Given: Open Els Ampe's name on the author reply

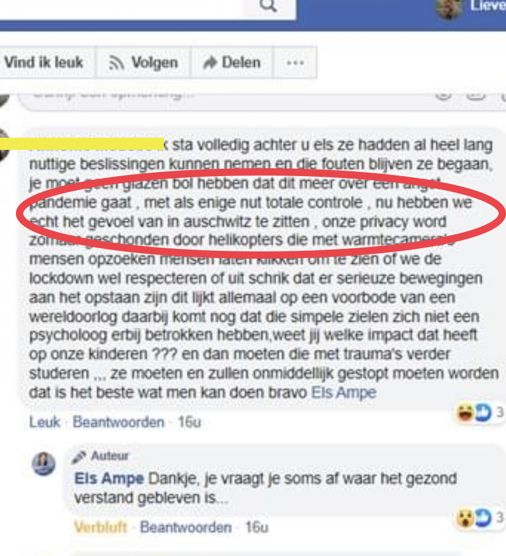Looking at the screenshot, I should 109,479.
